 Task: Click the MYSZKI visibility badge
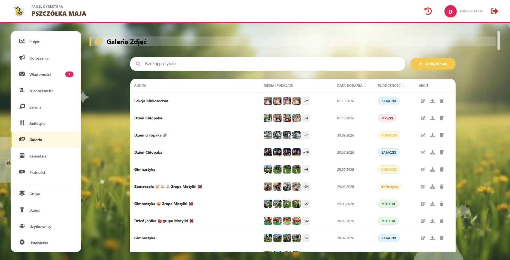click(x=387, y=118)
